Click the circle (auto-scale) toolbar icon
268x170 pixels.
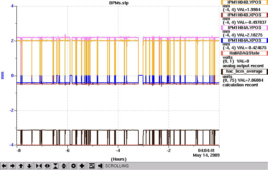click(74, 166)
